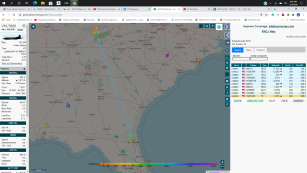Zoom out the map with minus button
The image size is (307, 173).
point(222,167)
